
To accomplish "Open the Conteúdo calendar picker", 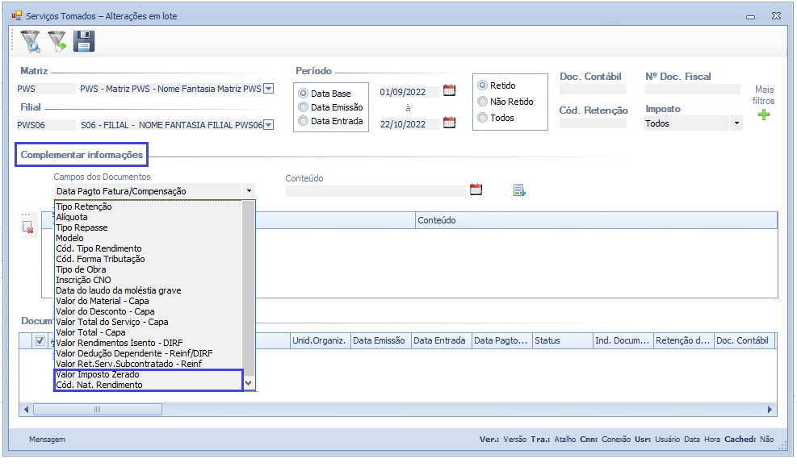I will pos(476,190).
